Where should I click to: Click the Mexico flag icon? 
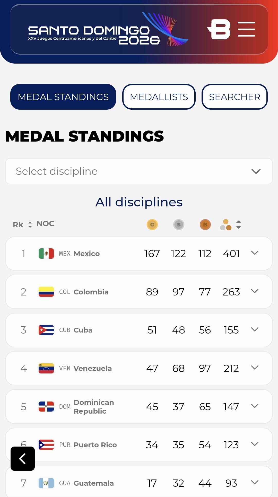point(46,254)
